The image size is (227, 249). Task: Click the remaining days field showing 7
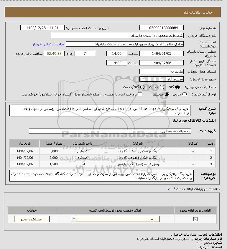(x=85, y=54)
